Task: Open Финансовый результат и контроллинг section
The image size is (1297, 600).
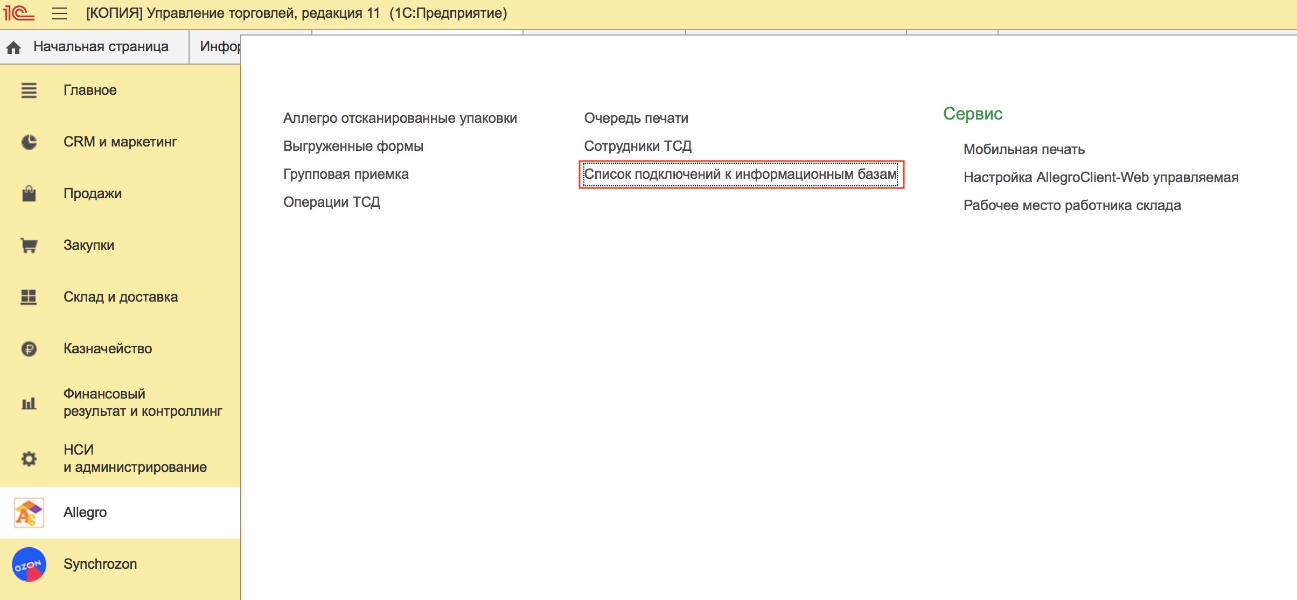Action: 120,403
